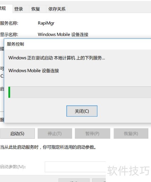Click the Windows 正在尝试启动 message text
The width and height of the screenshot is (151, 182).
click(x=57, y=58)
